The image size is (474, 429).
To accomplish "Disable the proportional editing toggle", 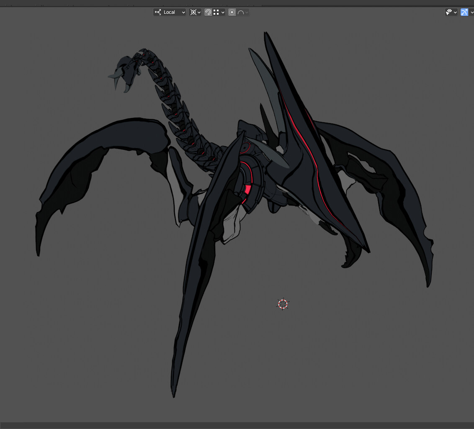I will (232, 12).
